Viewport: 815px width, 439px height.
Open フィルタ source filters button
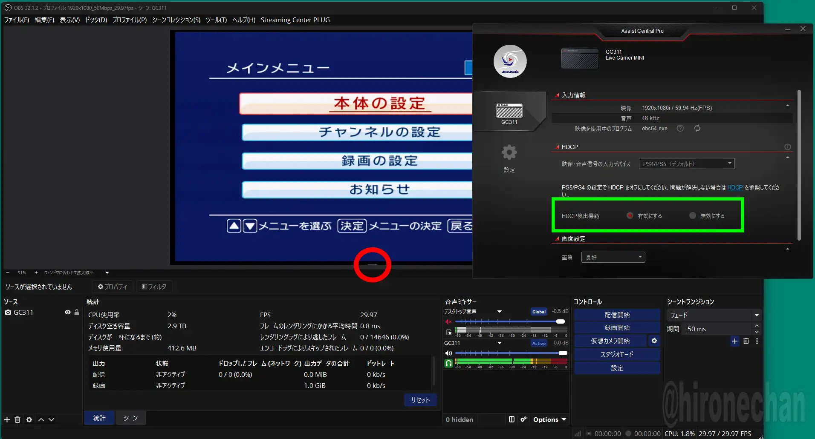(x=154, y=287)
